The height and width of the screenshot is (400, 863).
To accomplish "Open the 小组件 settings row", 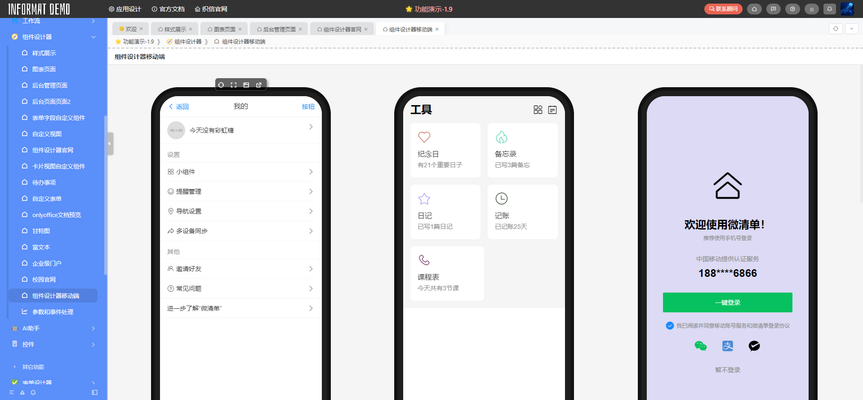I will 241,172.
